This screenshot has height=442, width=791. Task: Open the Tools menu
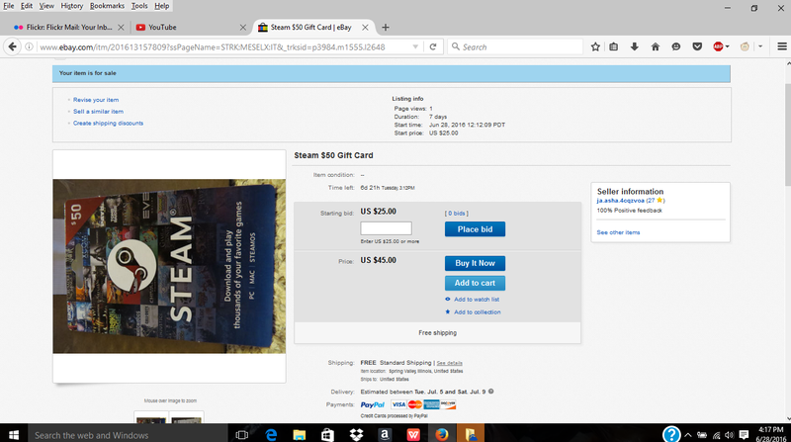(x=139, y=6)
